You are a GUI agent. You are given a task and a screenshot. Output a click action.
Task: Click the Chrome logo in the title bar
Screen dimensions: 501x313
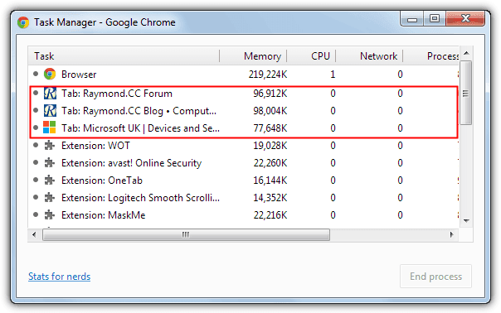point(23,22)
